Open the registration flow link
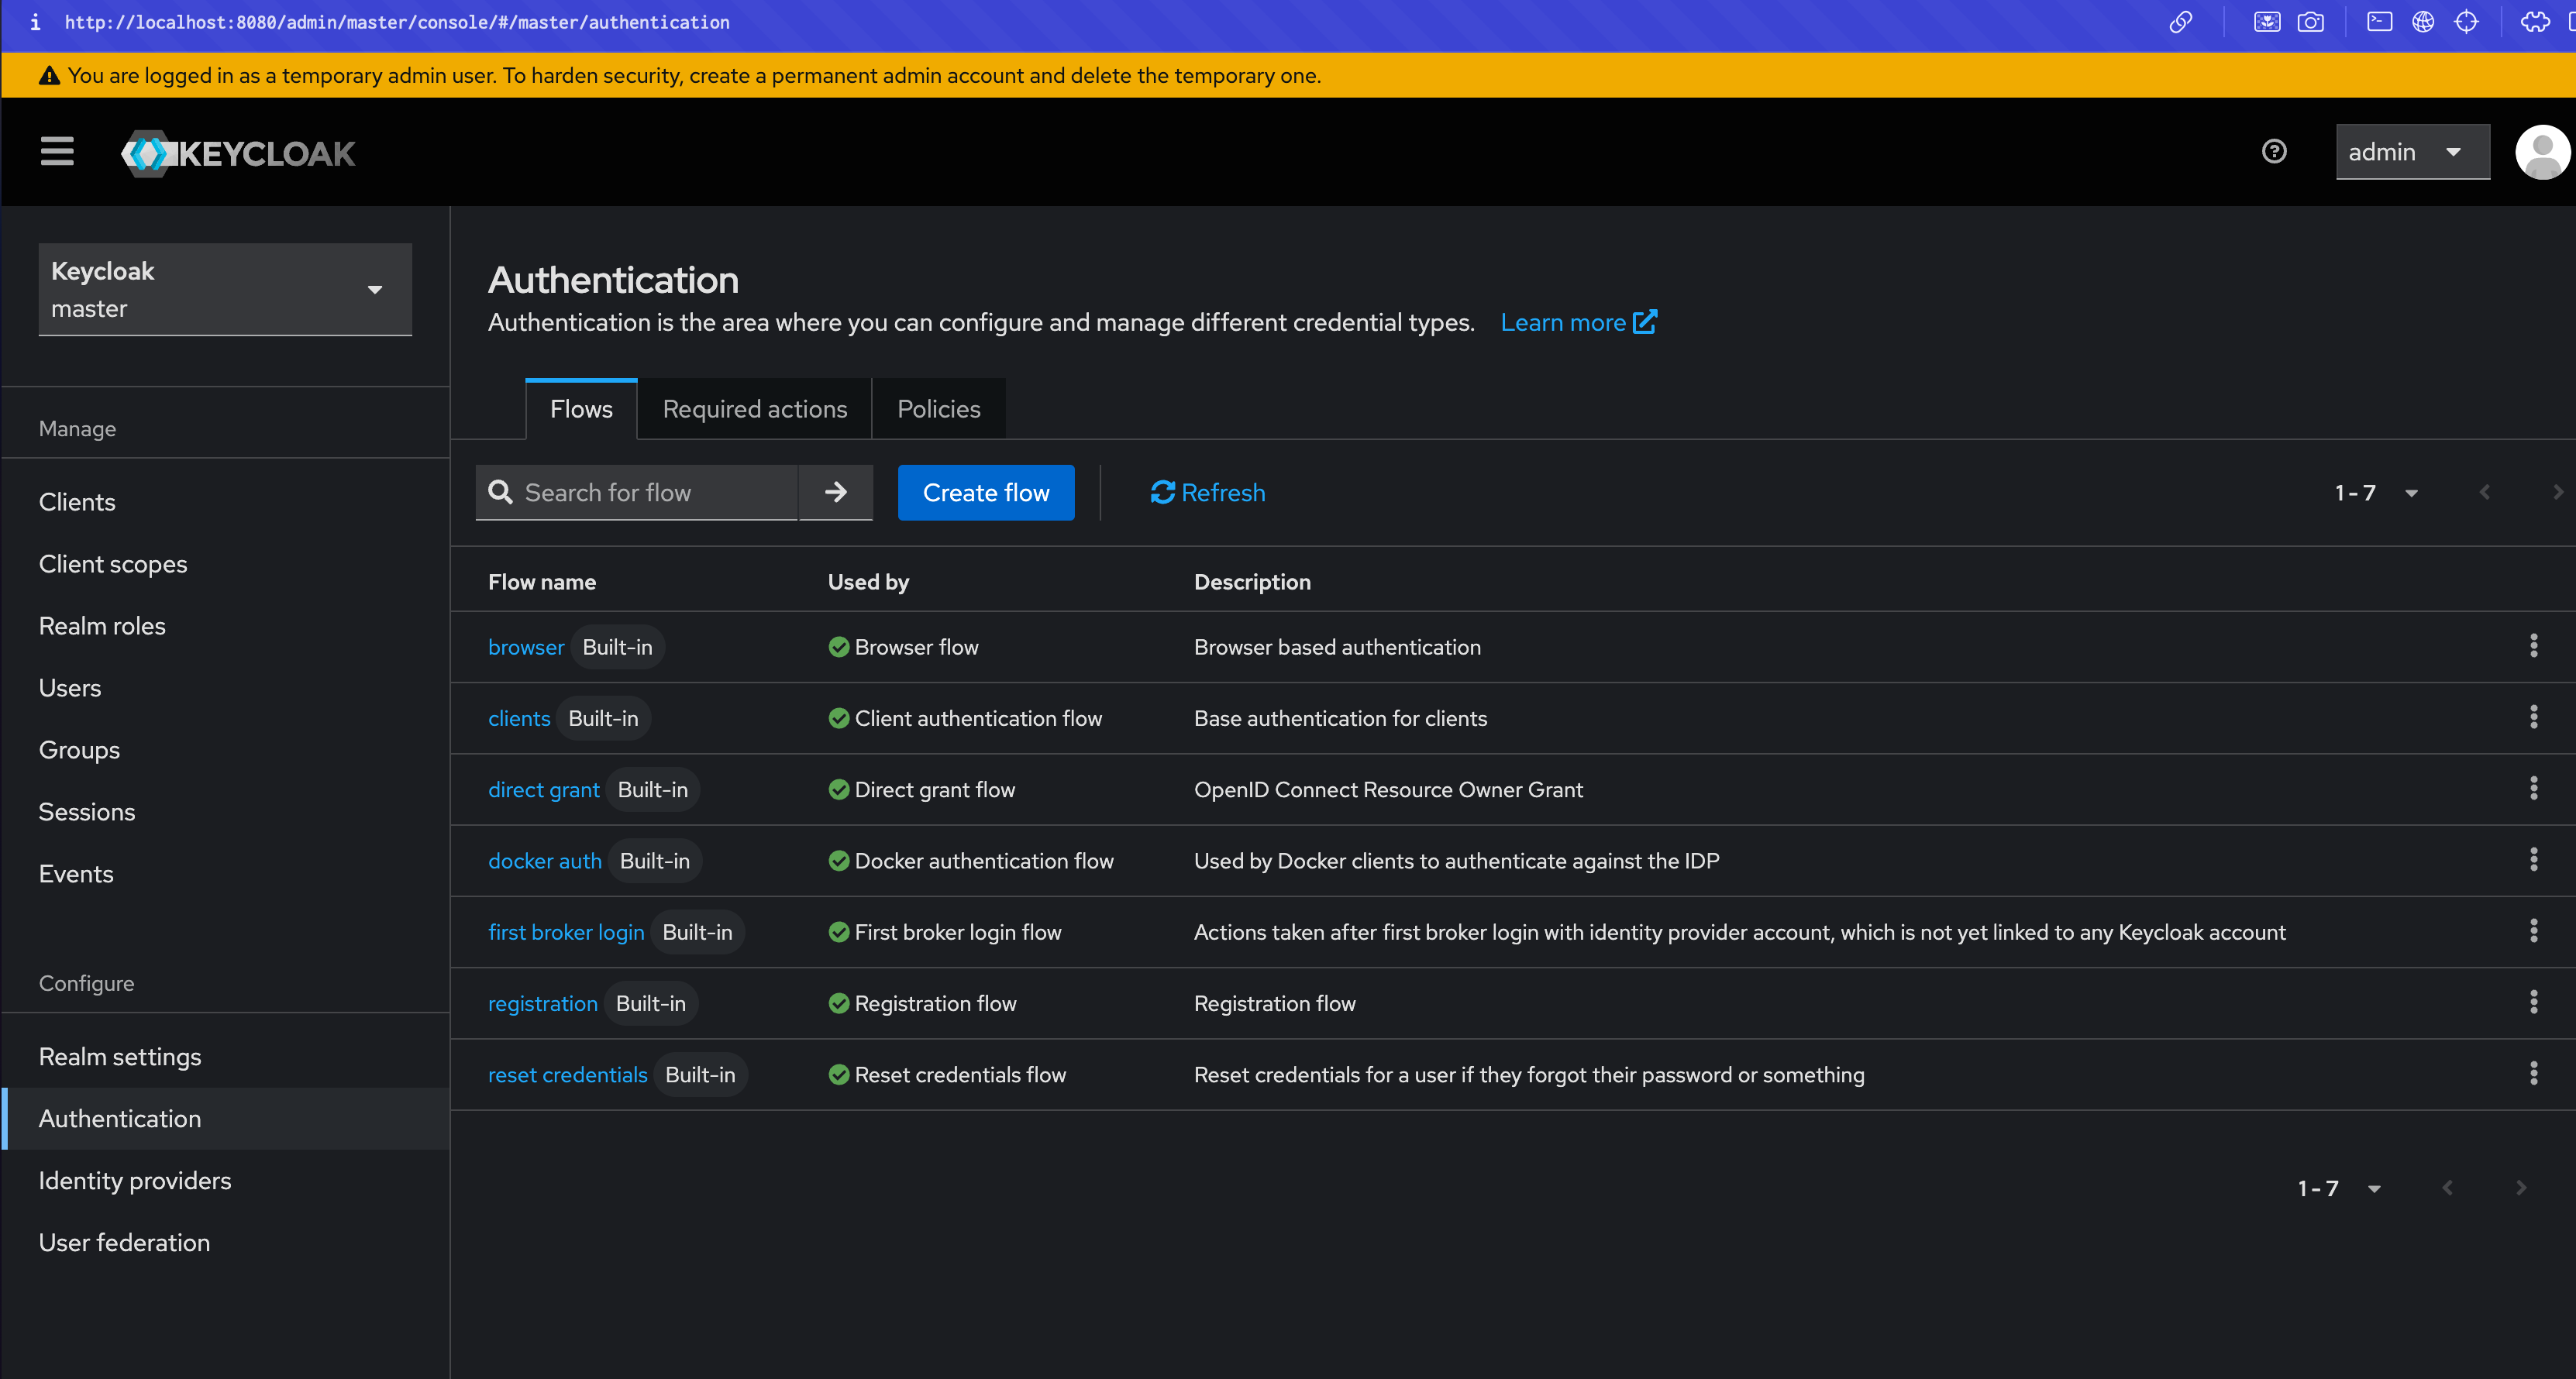 542,1003
